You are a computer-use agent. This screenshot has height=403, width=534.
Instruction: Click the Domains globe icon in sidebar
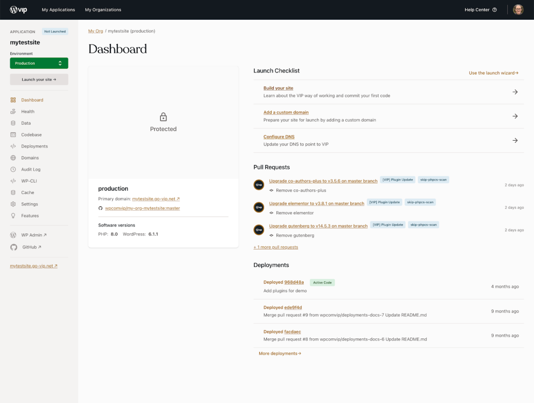tap(13, 158)
